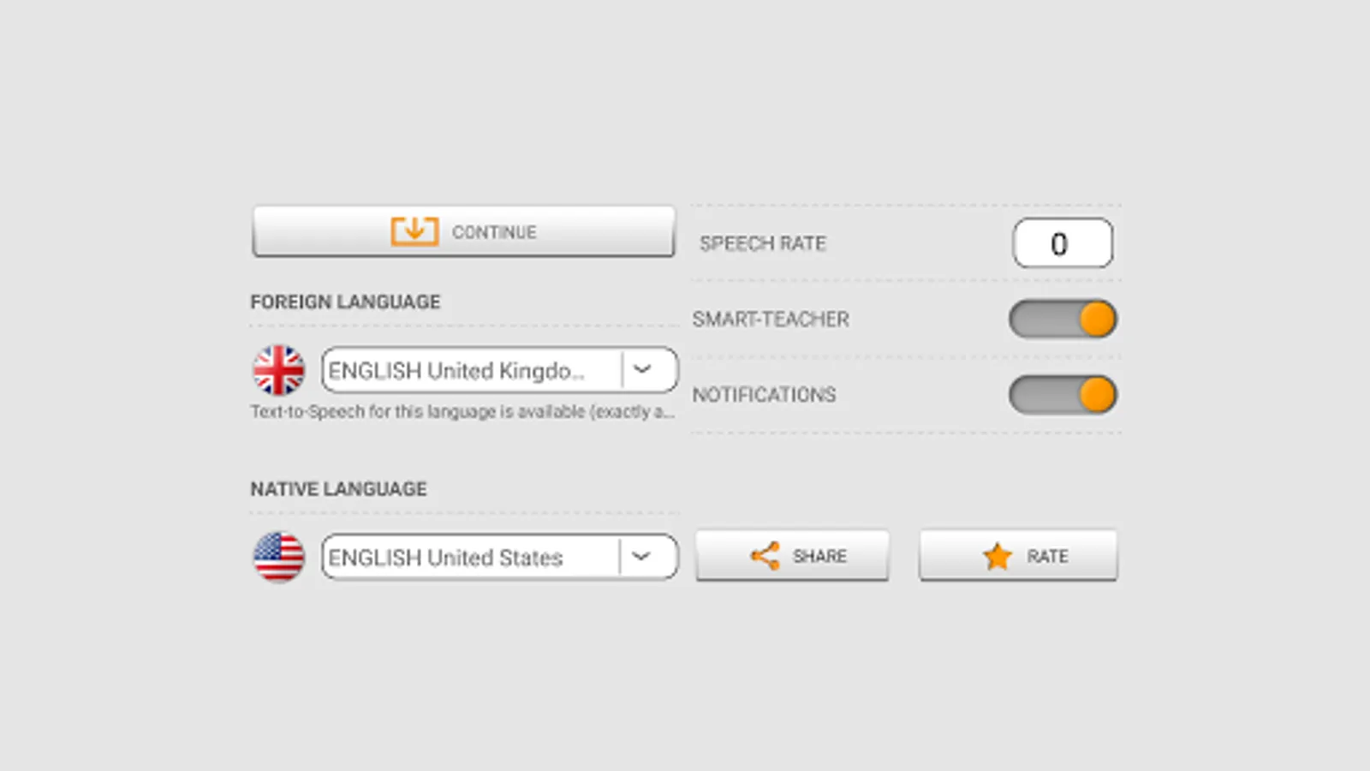Image resolution: width=1370 pixels, height=771 pixels.
Task: Click the SPEECH RATE label
Action: [762, 243]
